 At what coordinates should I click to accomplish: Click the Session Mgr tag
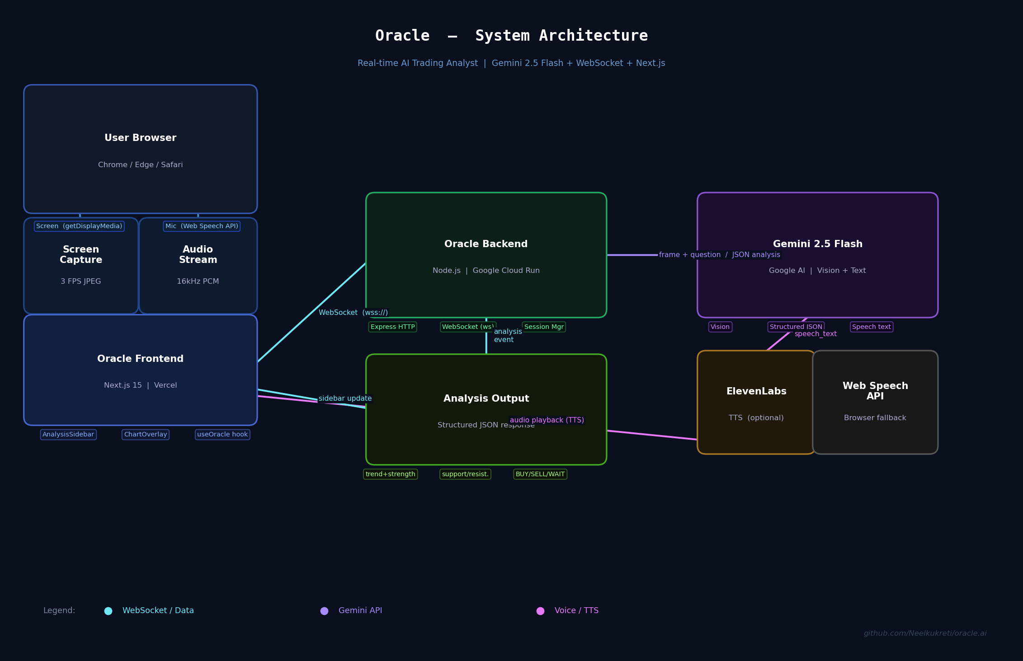[x=544, y=327]
